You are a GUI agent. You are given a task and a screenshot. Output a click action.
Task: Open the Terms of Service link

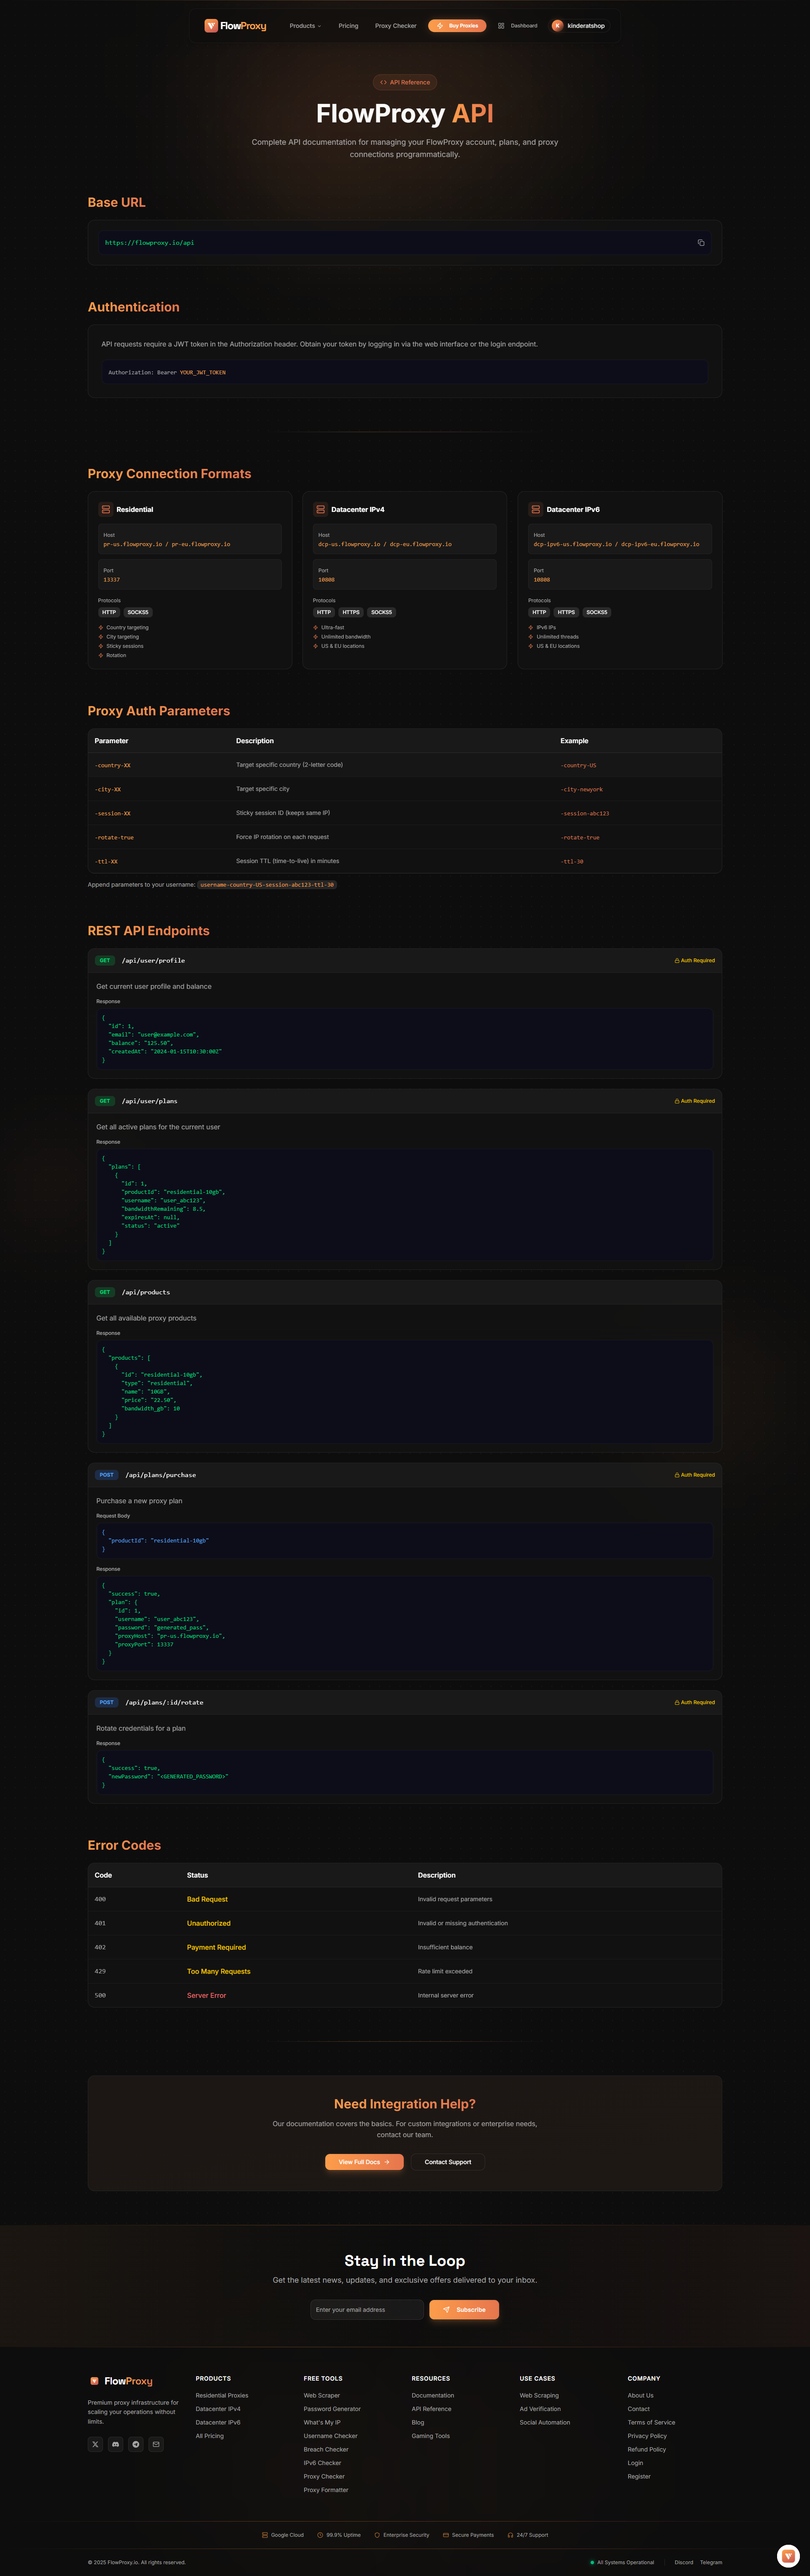[651, 2422]
